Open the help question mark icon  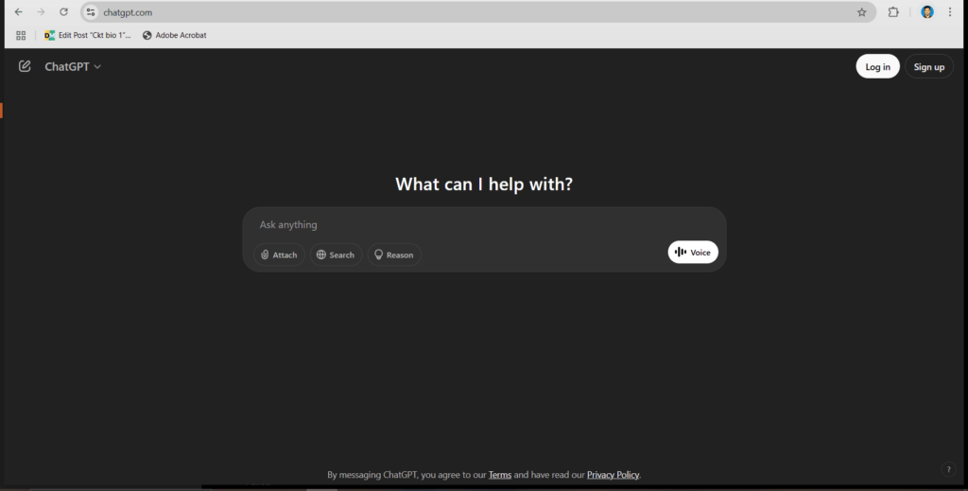[x=949, y=469]
